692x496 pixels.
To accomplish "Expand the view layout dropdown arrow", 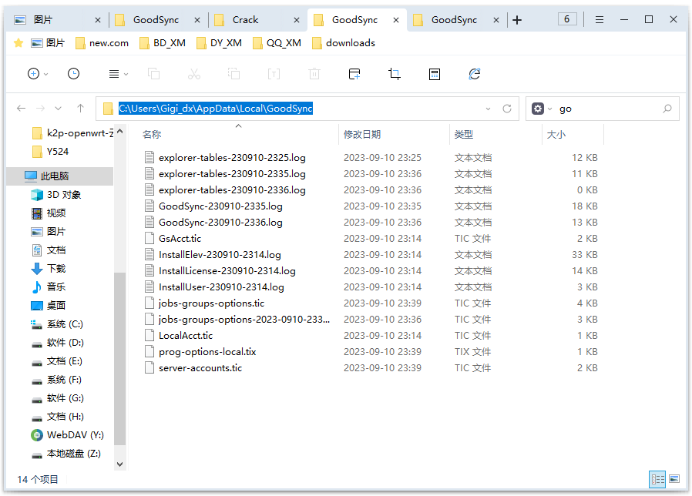I will [126, 75].
